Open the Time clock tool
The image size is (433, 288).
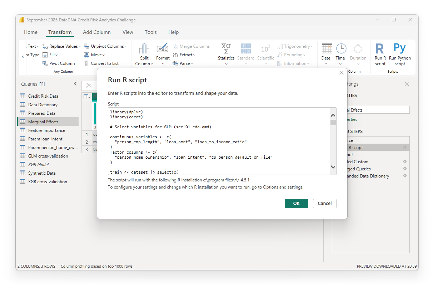(x=341, y=49)
